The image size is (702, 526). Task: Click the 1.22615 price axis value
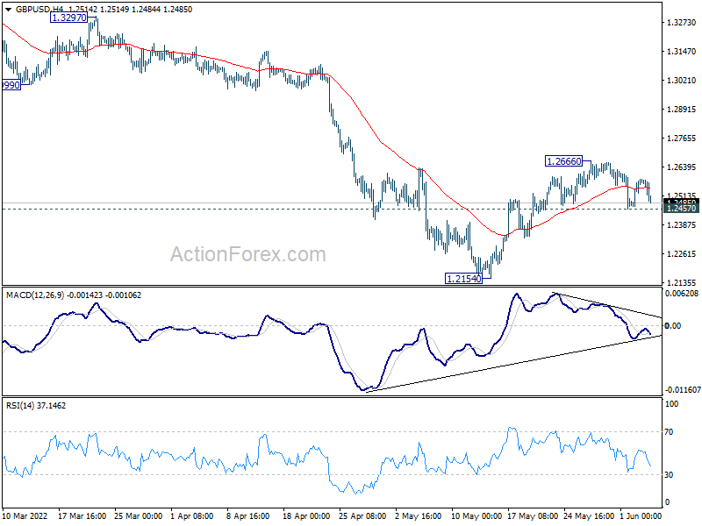click(x=682, y=254)
